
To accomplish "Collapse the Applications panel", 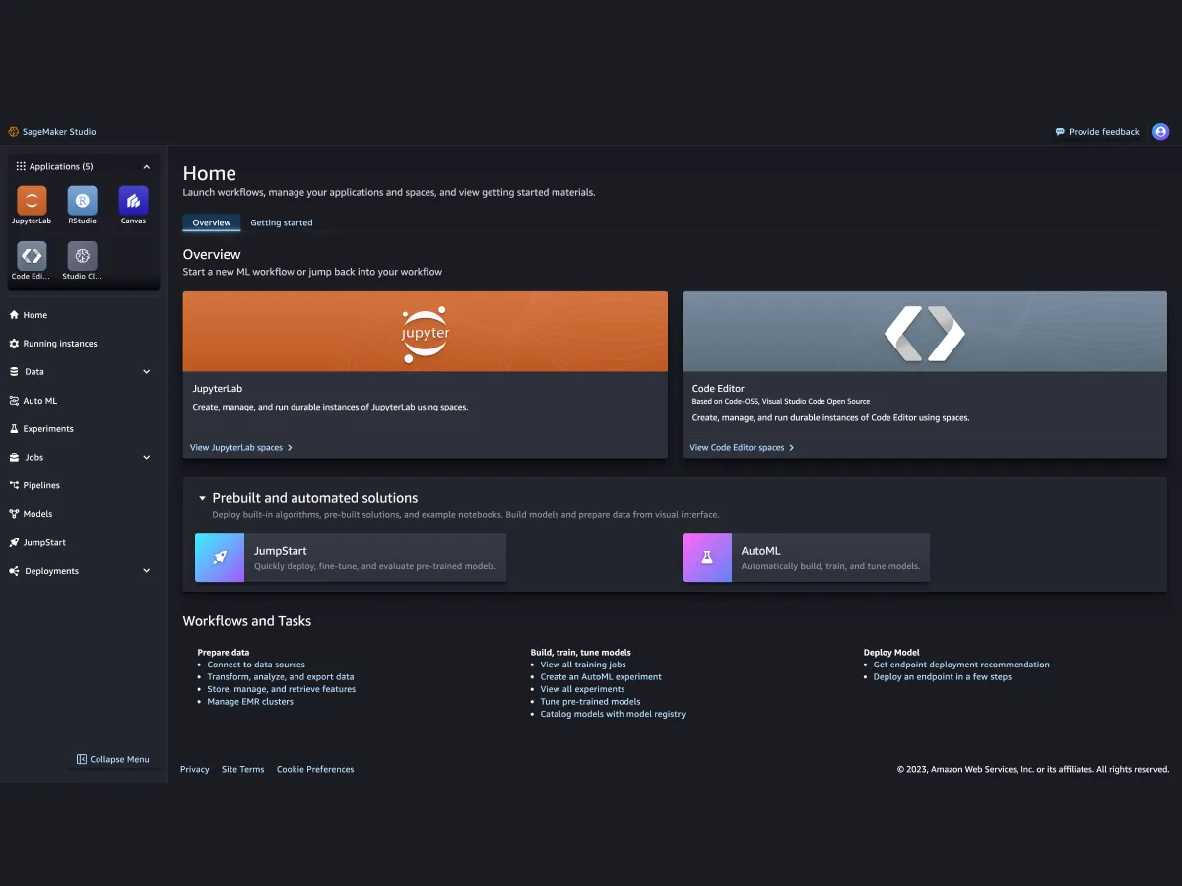I will 146,166.
